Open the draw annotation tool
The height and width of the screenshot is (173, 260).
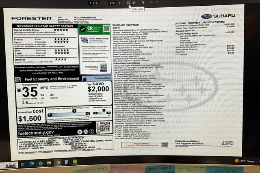click(x=143, y=2)
